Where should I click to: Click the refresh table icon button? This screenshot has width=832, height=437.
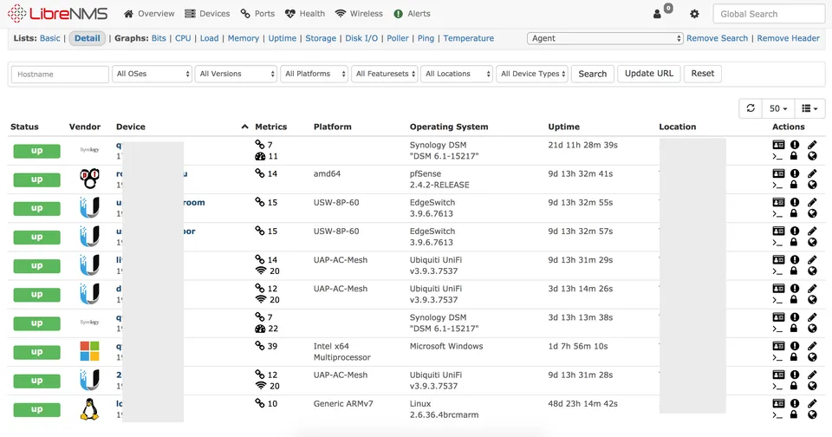click(751, 108)
